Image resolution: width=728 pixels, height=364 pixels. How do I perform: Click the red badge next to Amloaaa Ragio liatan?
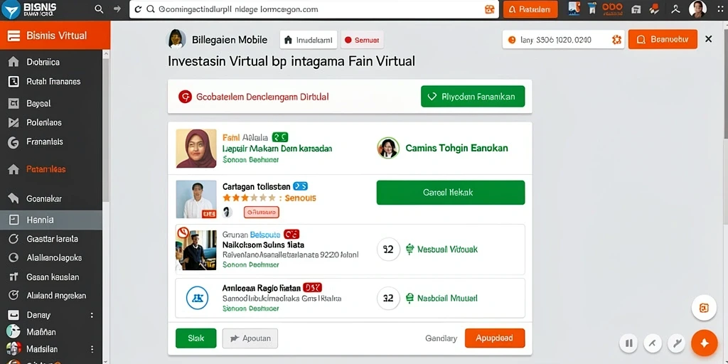tap(312, 287)
